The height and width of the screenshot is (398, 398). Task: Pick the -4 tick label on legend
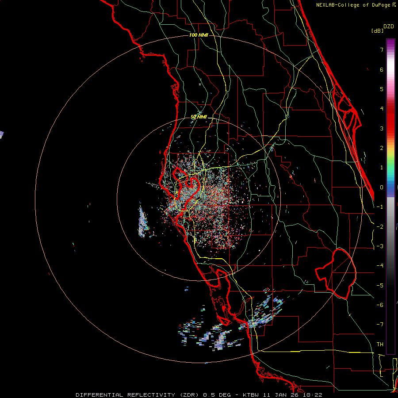coord(380,265)
